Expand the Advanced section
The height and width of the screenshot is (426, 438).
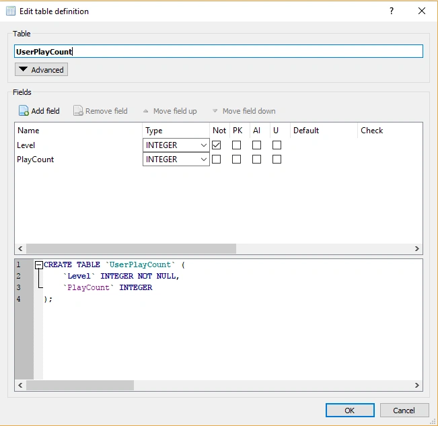click(41, 69)
